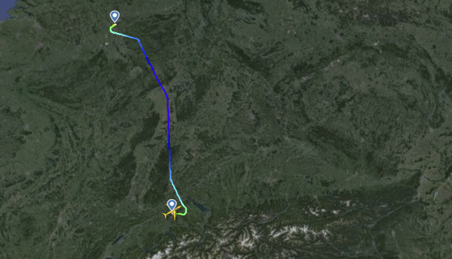
Task: Click the tail of the yellow airplane
Action: click(165, 215)
